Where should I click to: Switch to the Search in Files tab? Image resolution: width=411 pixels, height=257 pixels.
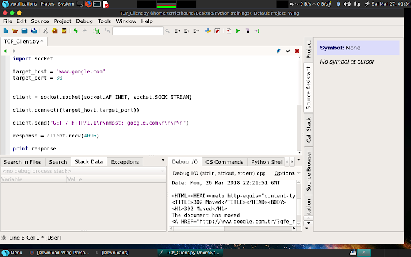tap(22, 162)
